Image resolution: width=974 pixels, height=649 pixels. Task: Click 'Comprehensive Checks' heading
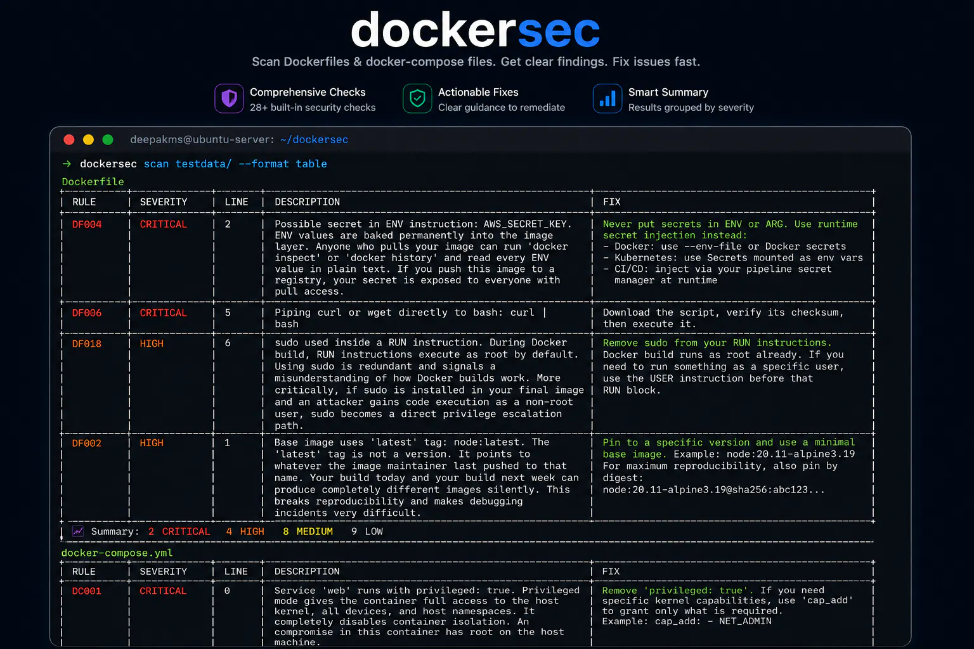308,92
